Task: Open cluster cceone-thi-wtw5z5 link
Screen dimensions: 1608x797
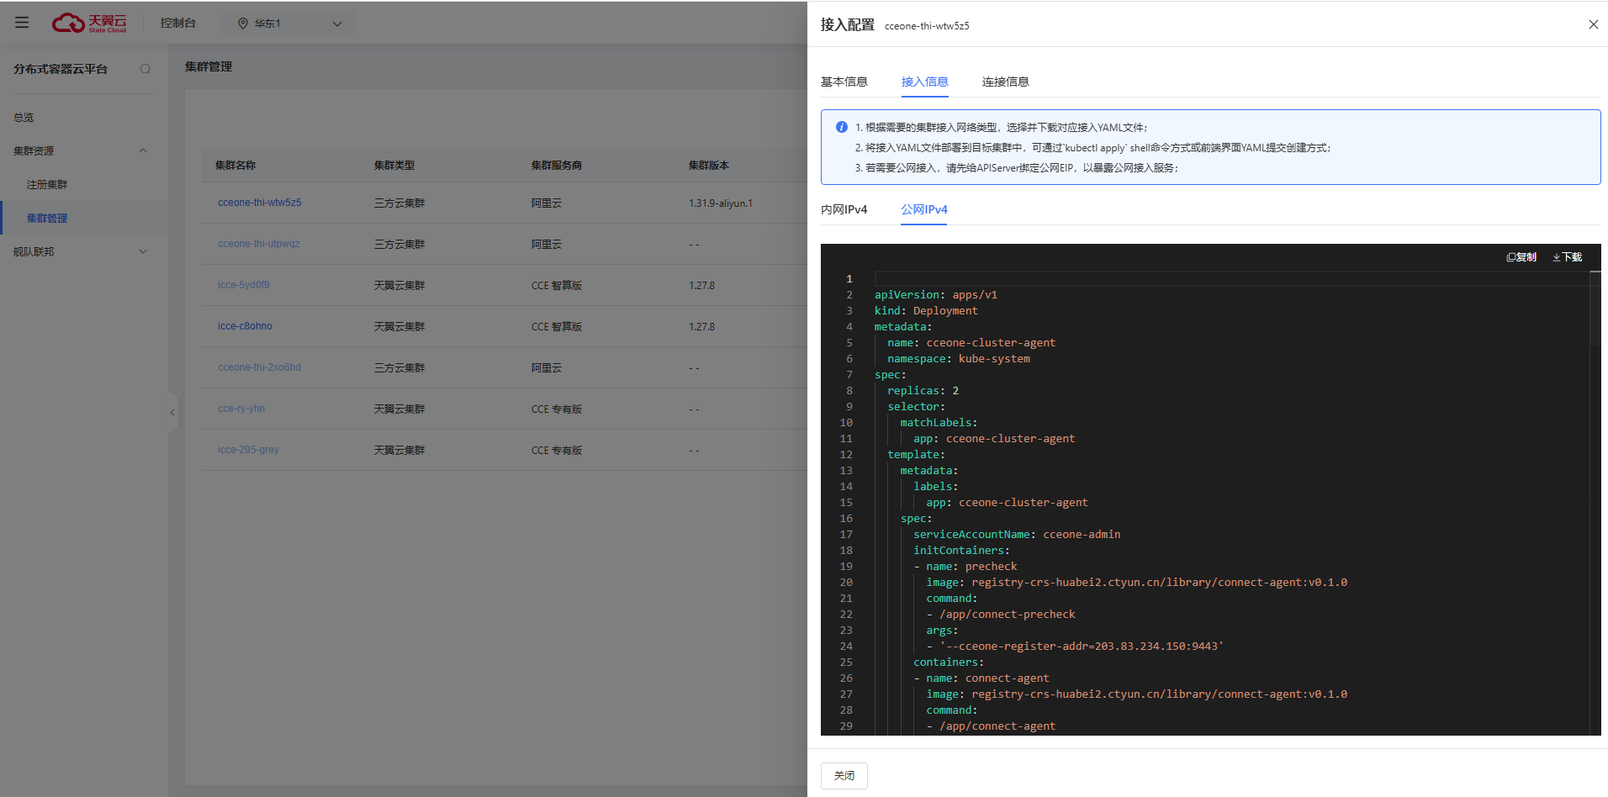Action: coord(259,203)
